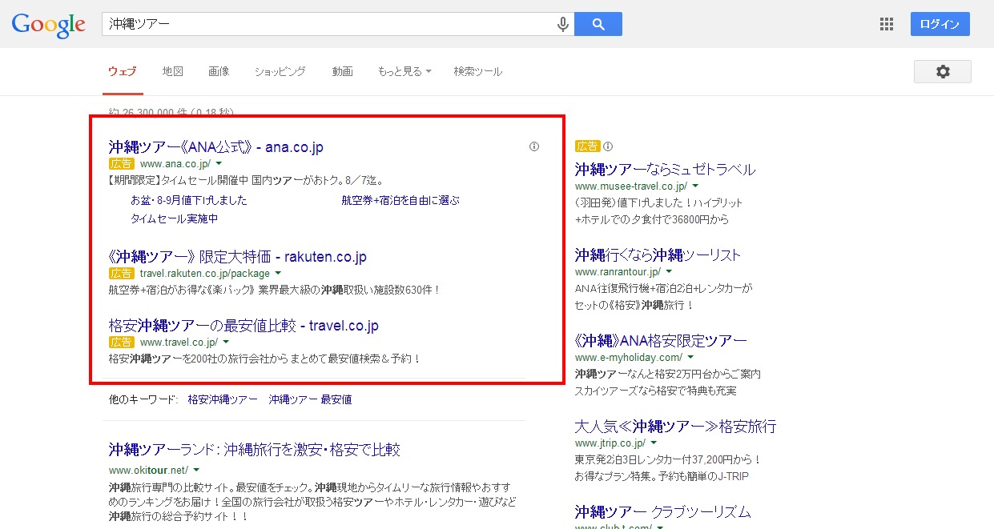Click the タイムセール実施中 sitelink
The height and width of the screenshot is (529, 994).
pyautogui.click(x=174, y=218)
